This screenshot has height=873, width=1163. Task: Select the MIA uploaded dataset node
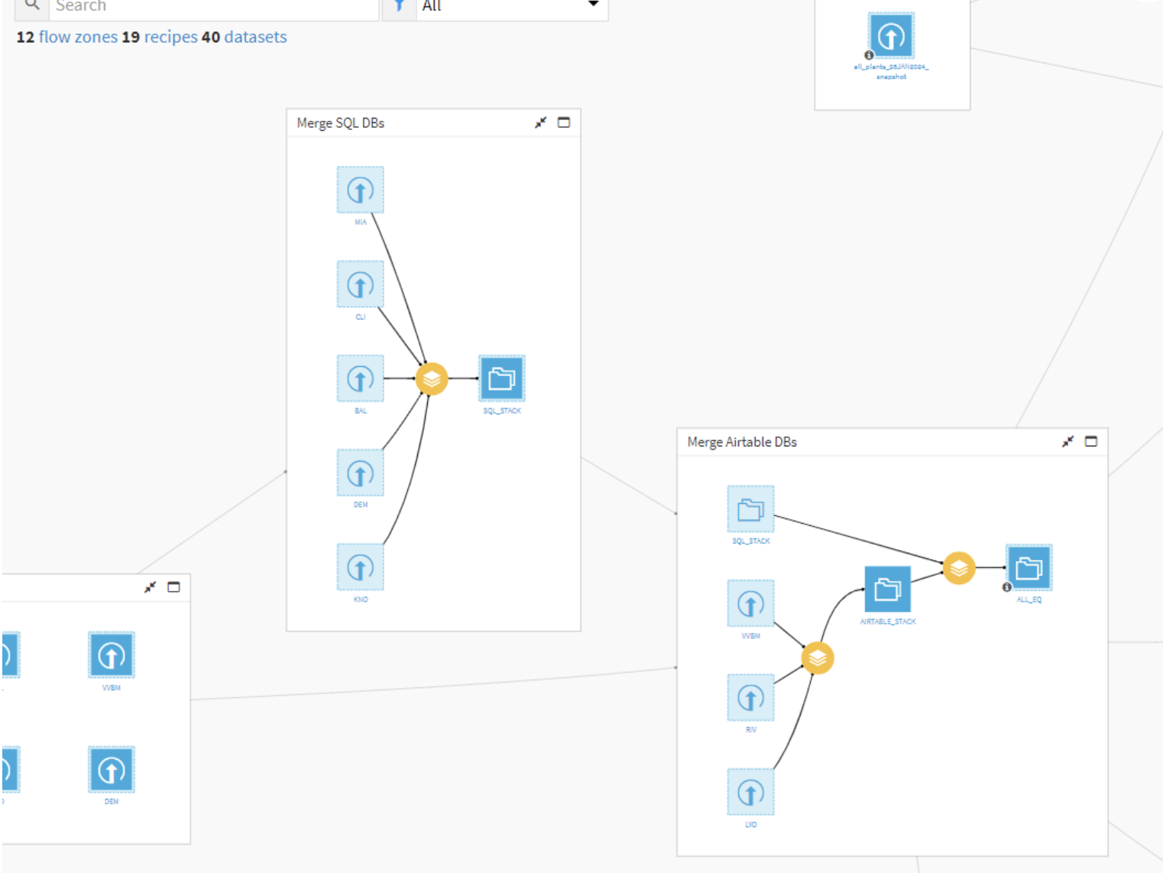coord(360,190)
